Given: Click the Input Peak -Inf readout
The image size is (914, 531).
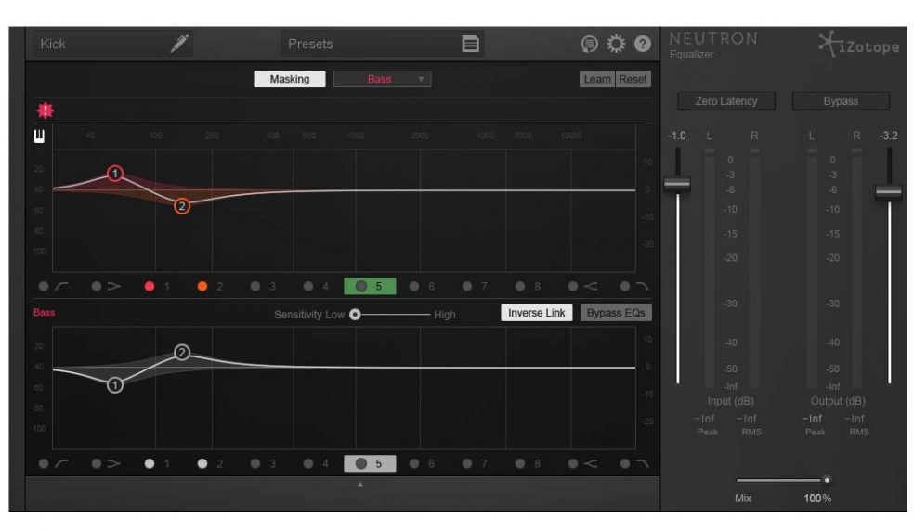Looking at the screenshot, I should coord(704,419).
